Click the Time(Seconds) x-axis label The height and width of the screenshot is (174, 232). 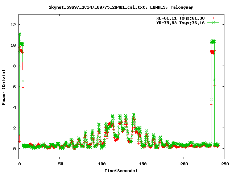click(x=121, y=171)
